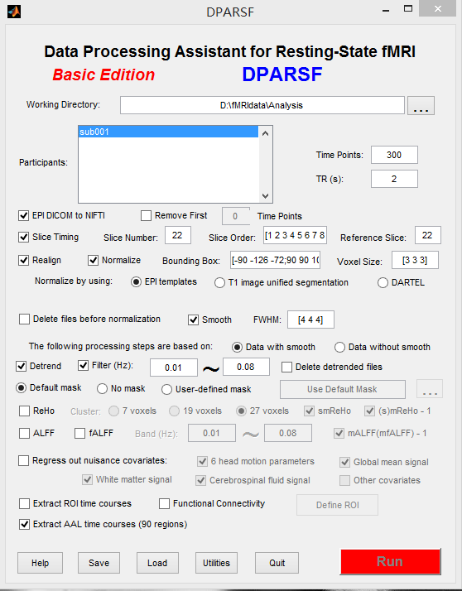Screen dimensions: 462x591
Task: Choose DARTEL normalization method
Action: [x=383, y=283]
